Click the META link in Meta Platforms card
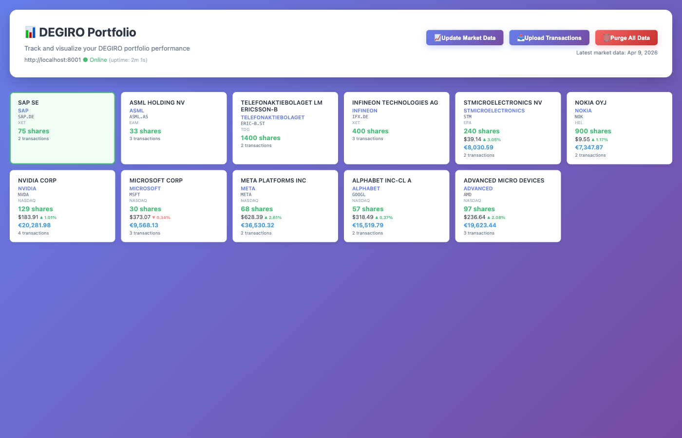The height and width of the screenshot is (438, 682). coord(248,189)
